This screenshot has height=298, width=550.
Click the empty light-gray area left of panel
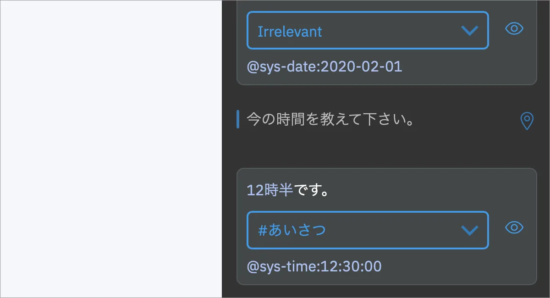coord(111,149)
